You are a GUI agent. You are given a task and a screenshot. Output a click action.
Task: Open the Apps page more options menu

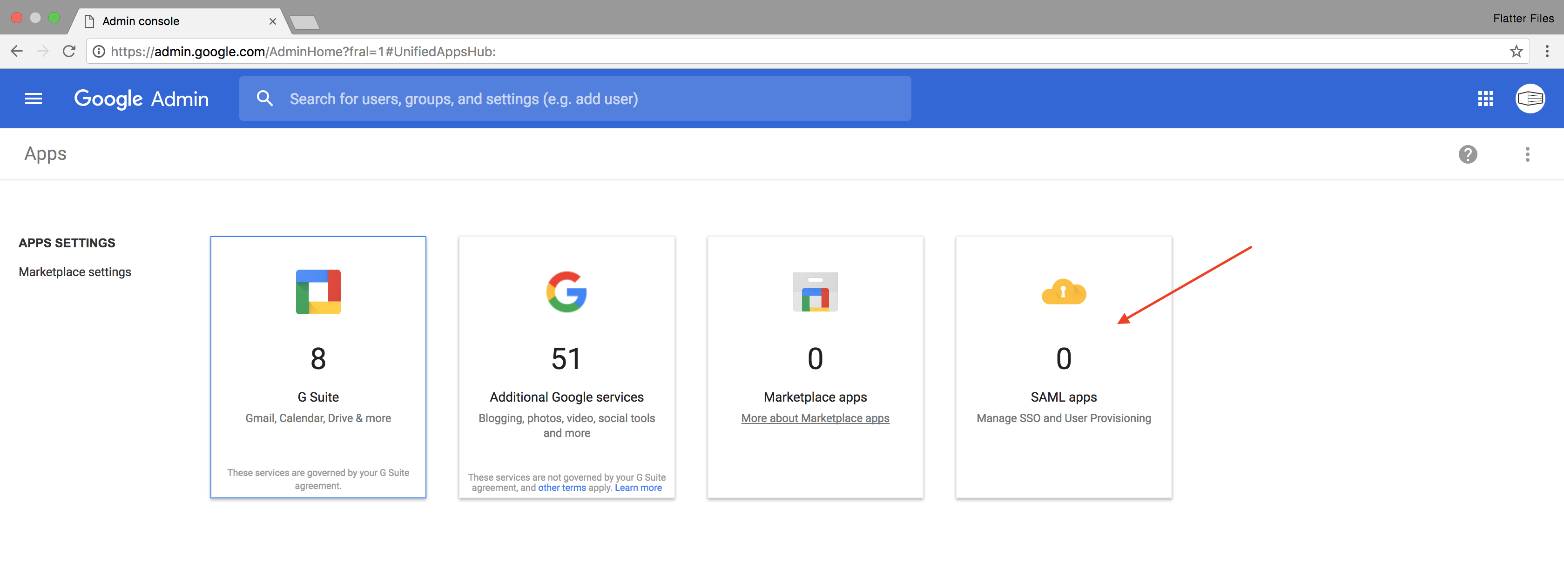[x=1527, y=154]
